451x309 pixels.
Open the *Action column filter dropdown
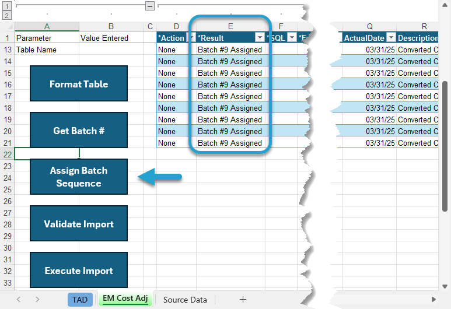point(191,37)
